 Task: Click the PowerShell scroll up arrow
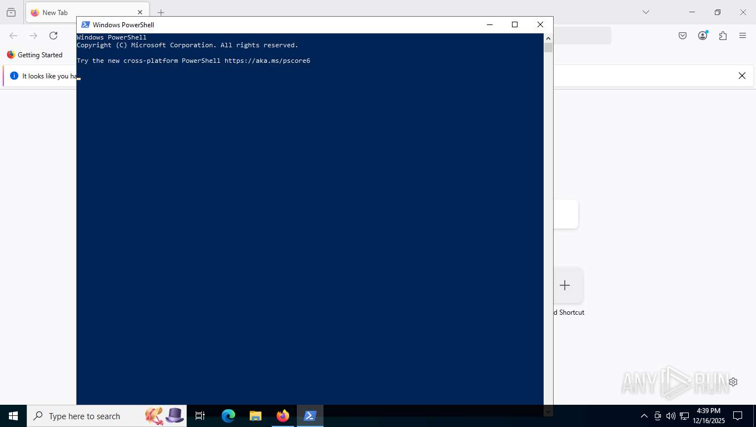(x=548, y=38)
